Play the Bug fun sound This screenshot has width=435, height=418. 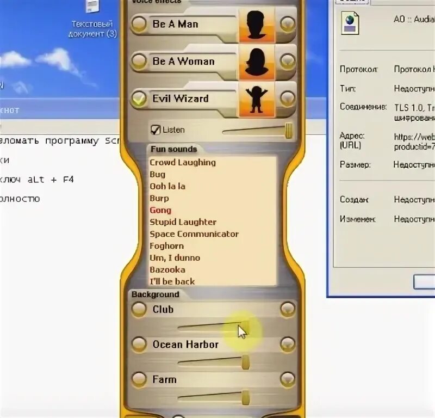coord(157,174)
